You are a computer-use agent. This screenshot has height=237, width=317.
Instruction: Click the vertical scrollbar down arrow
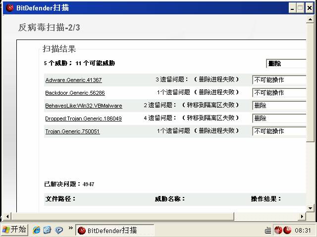click(x=310, y=208)
